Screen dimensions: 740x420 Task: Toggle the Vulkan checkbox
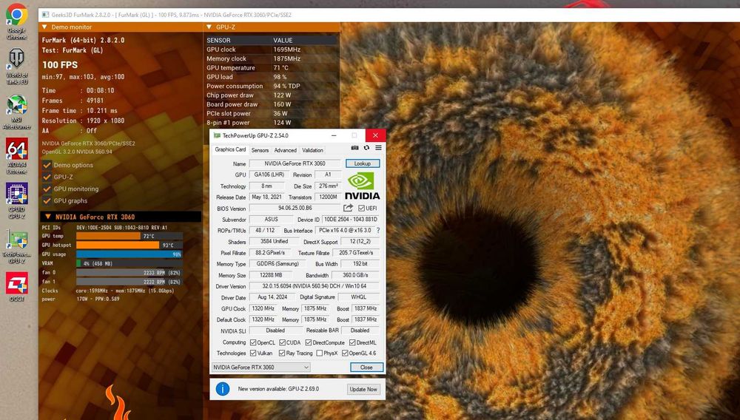(x=253, y=353)
